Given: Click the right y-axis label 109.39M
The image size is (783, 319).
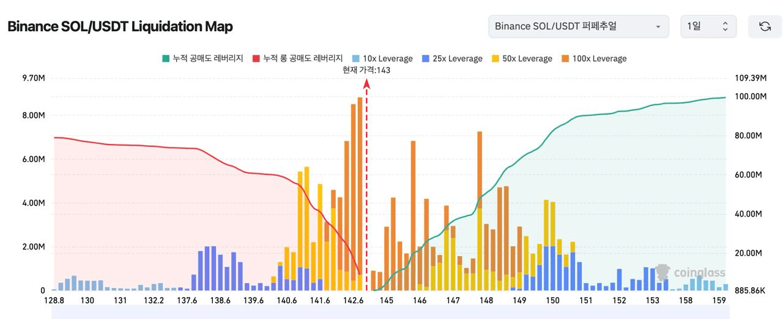Looking at the screenshot, I should click(751, 78).
